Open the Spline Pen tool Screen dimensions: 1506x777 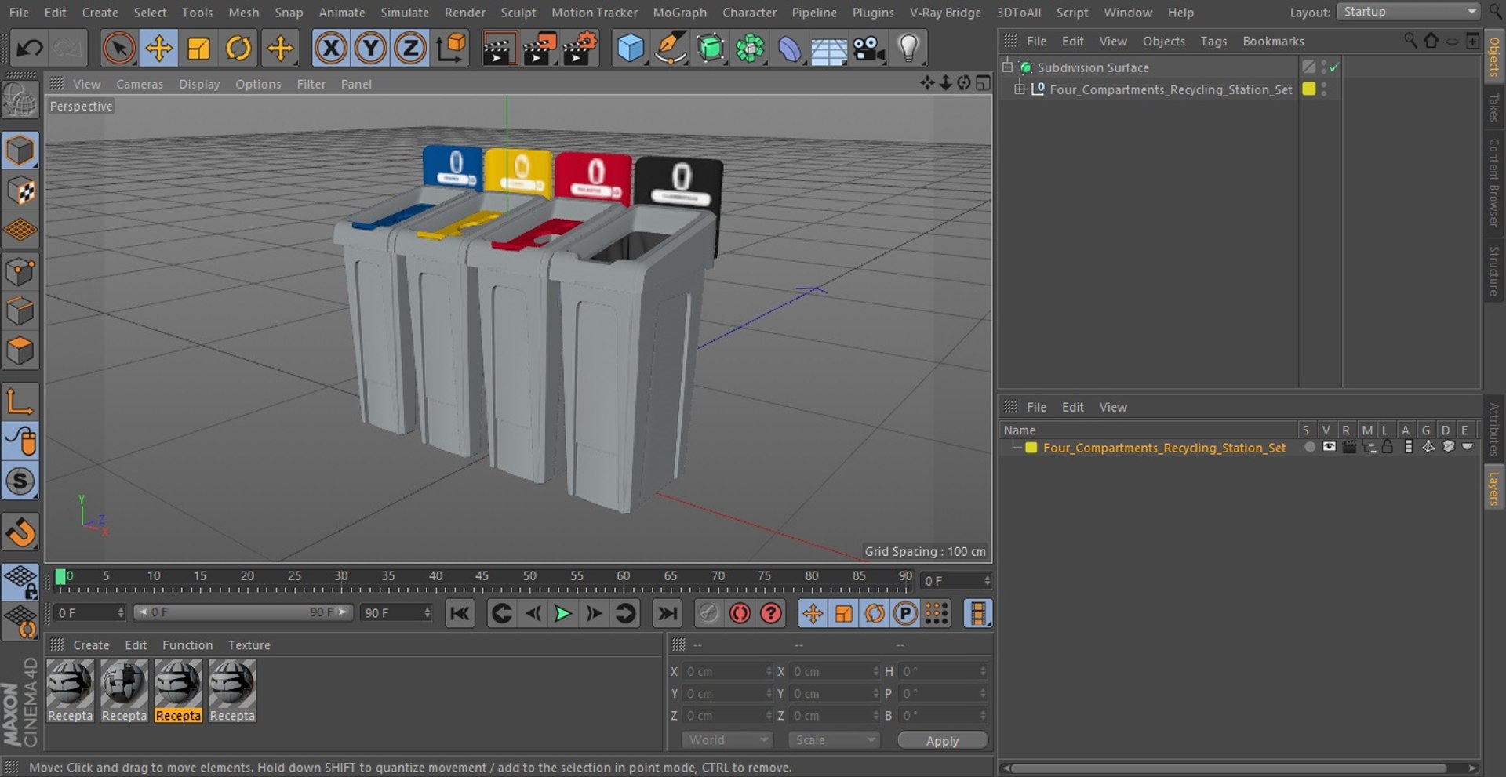(671, 49)
